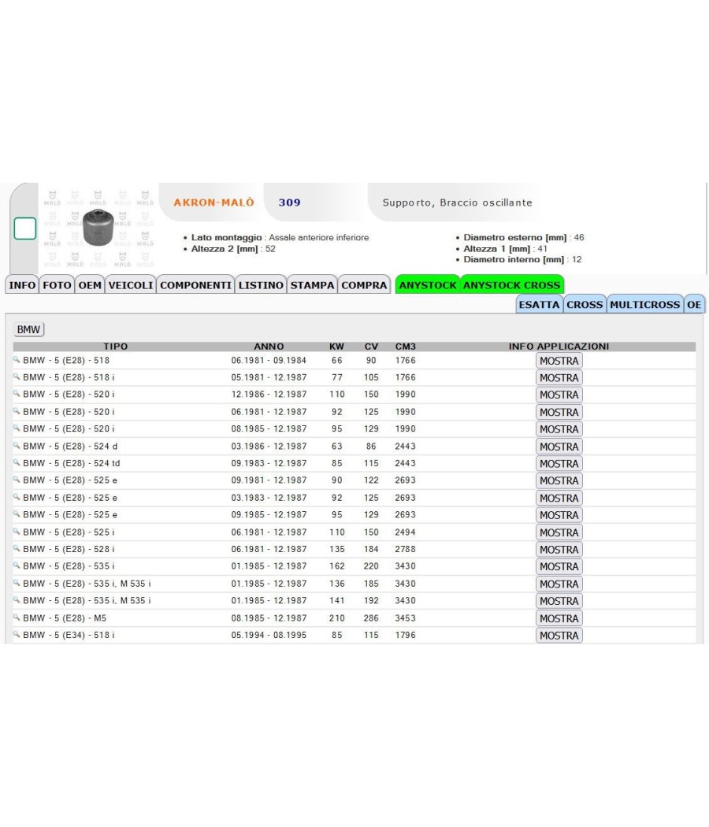Open the COMPONENTI tab
Viewport: 709px width, 827px height.
195,285
